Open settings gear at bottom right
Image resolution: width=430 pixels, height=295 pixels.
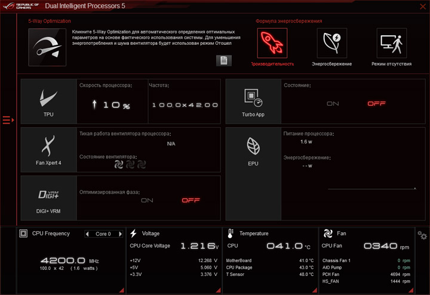[x=422, y=235]
